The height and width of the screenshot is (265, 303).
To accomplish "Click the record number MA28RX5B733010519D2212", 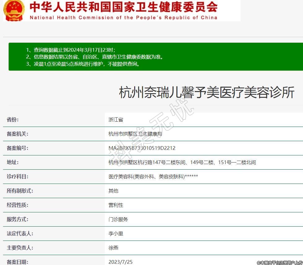I will (x=142, y=148).
